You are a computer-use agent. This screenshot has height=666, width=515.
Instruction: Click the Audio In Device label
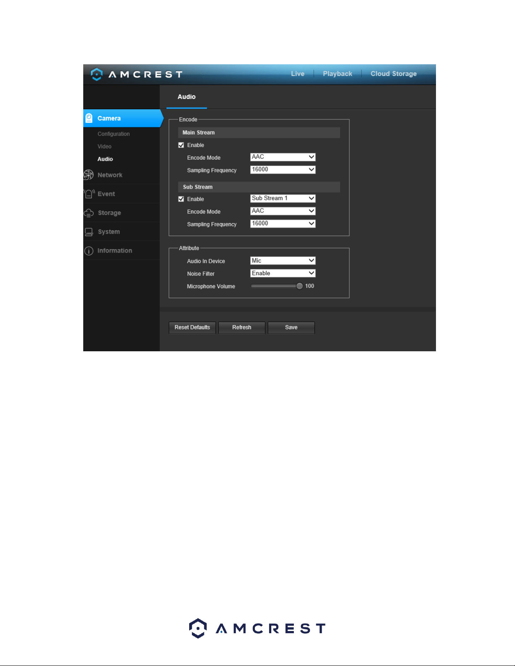click(x=206, y=261)
